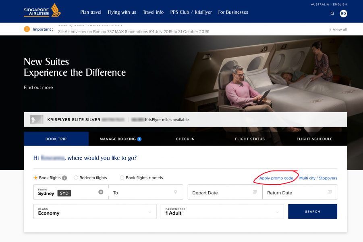
Task: Open the Depart Date calendar icon
Action: coord(255,192)
